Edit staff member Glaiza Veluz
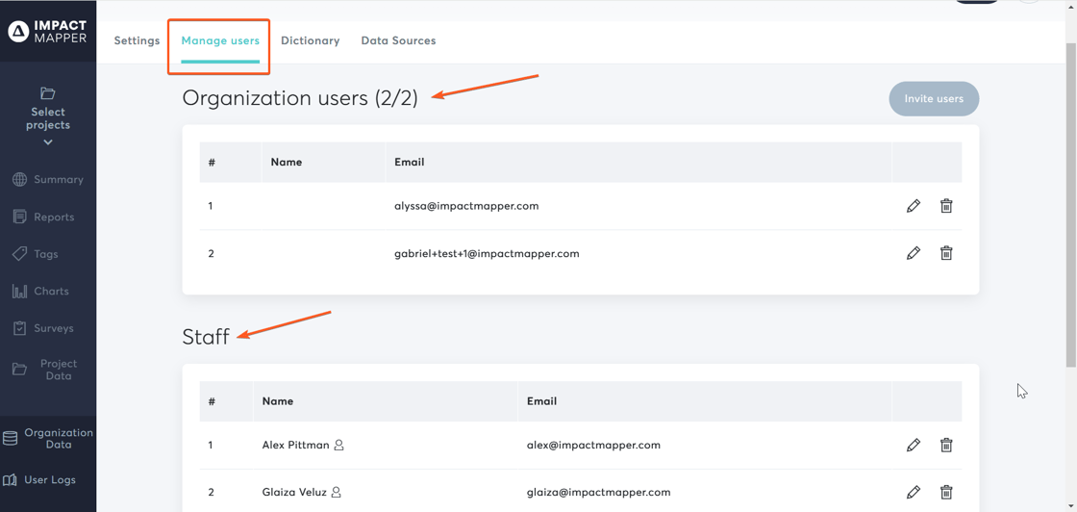The height and width of the screenshot is (512, 1077). click(x=913, y=492)
